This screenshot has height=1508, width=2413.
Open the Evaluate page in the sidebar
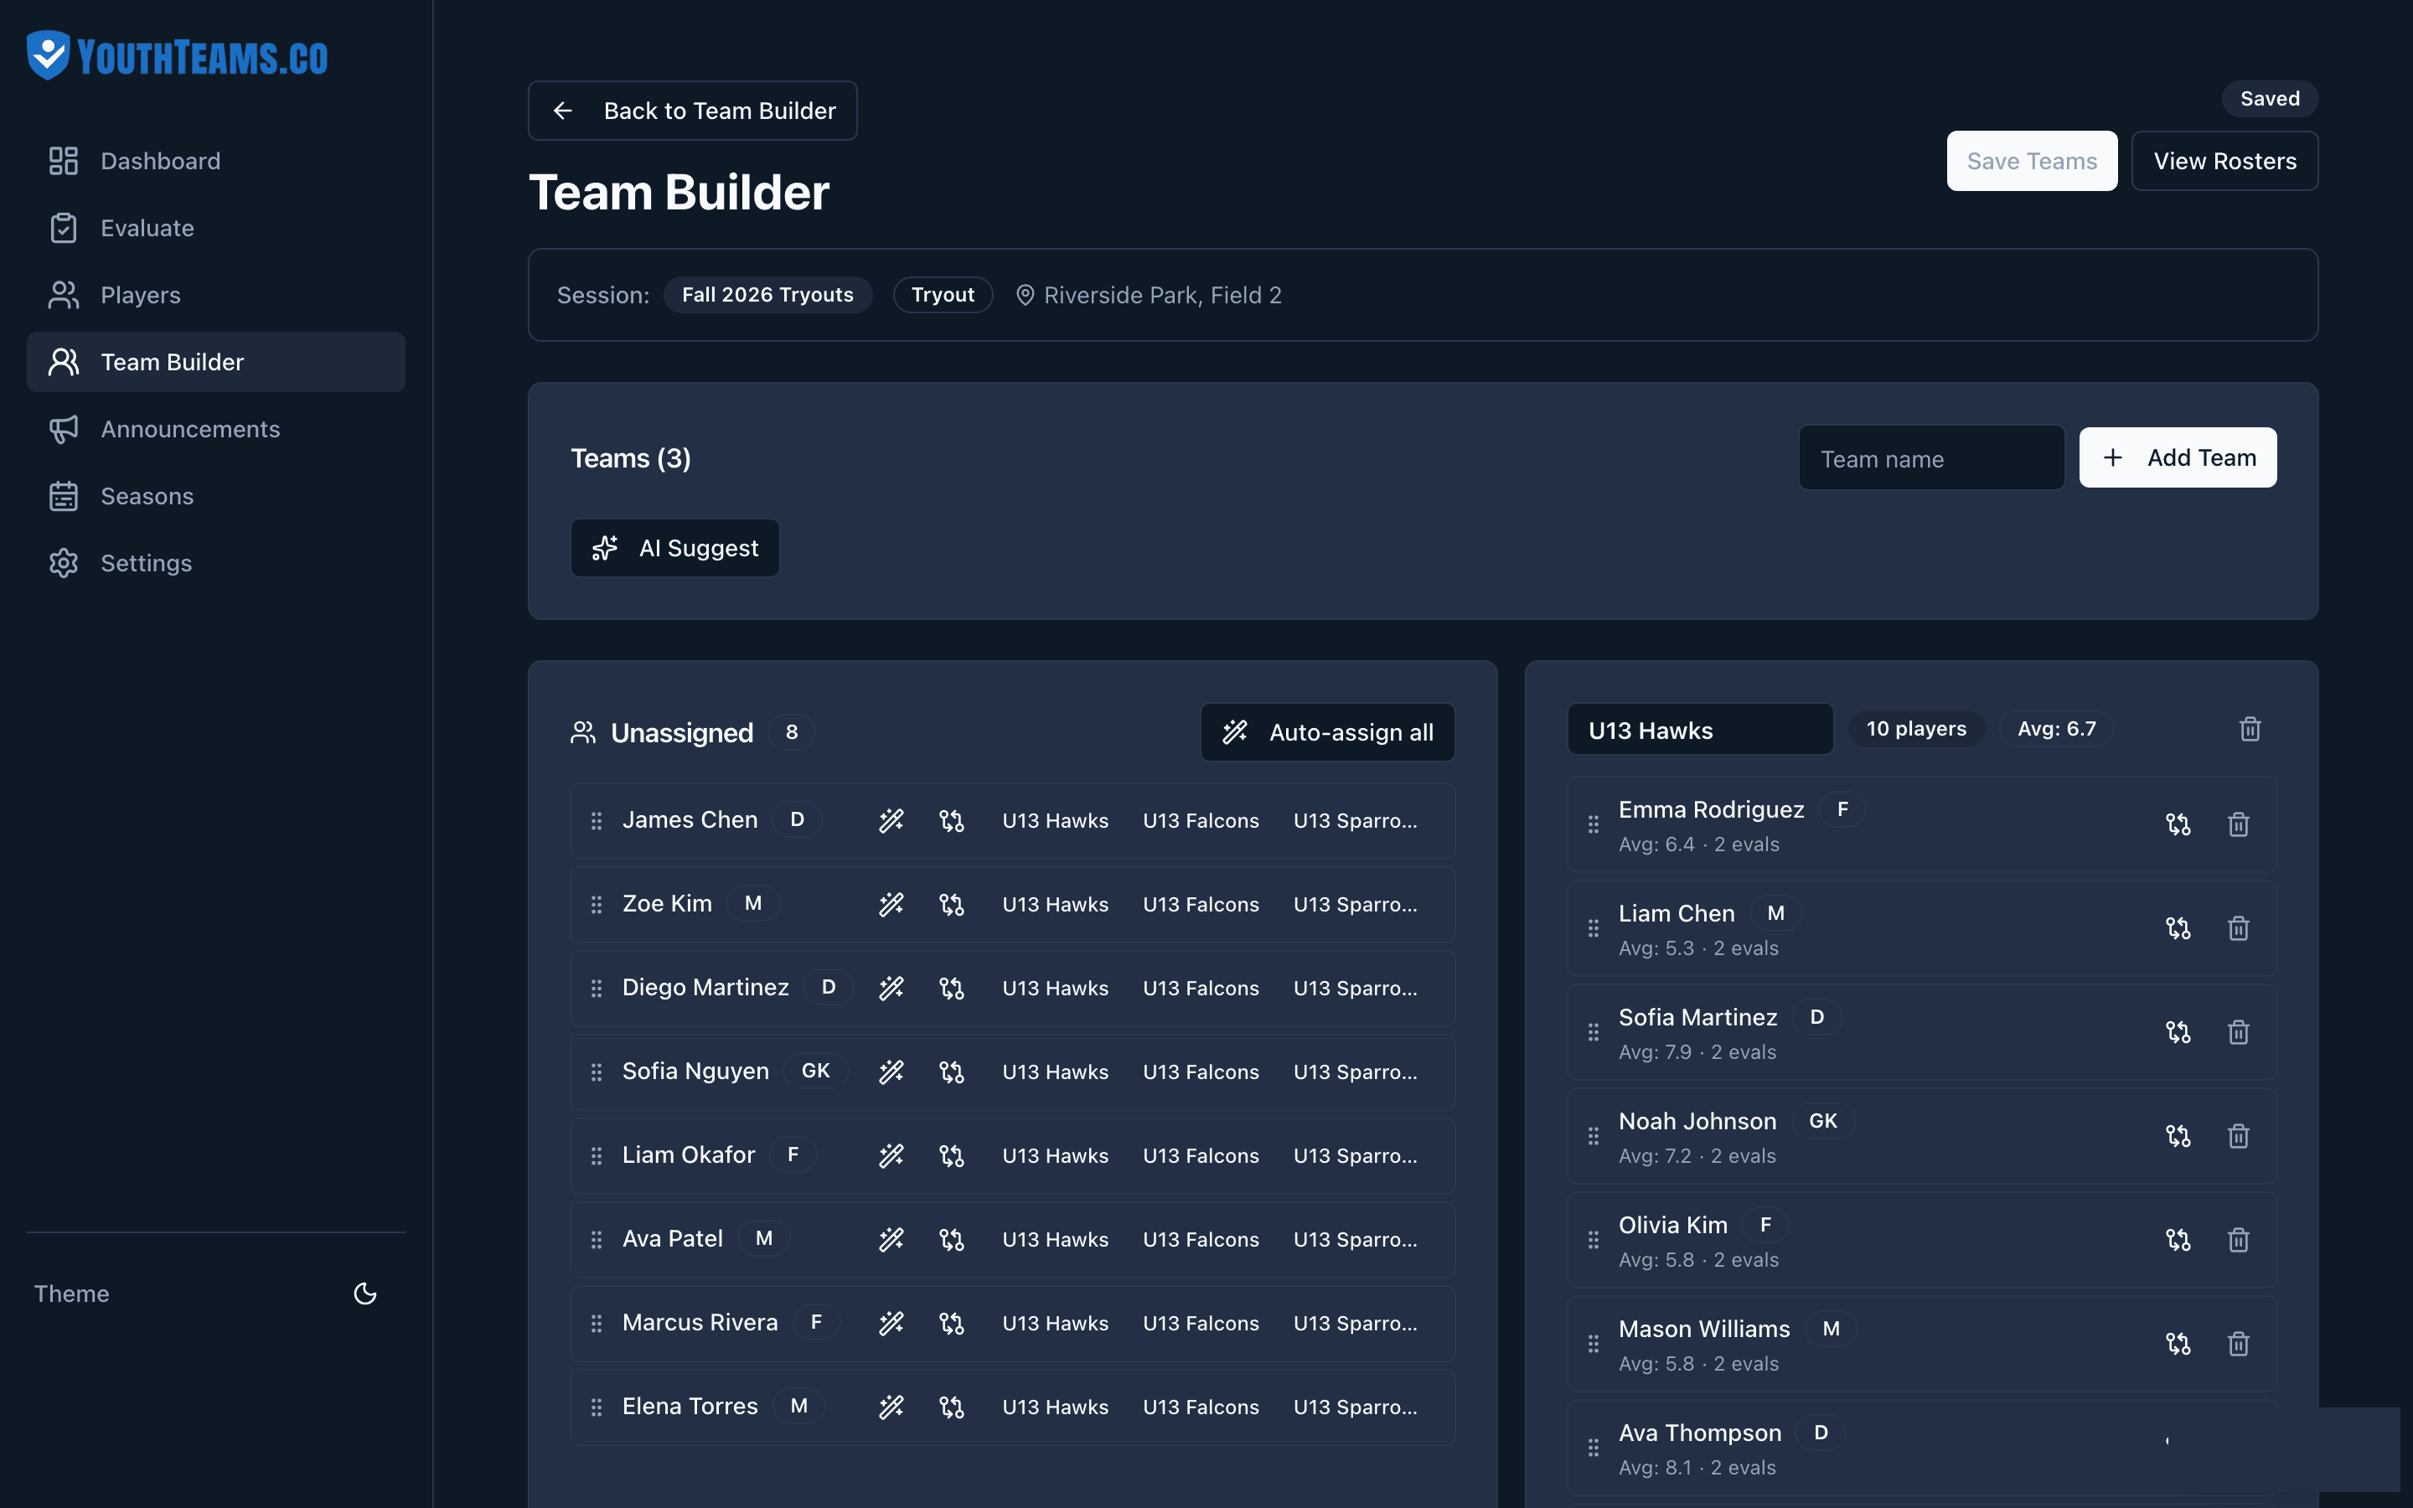pos(215,227)
